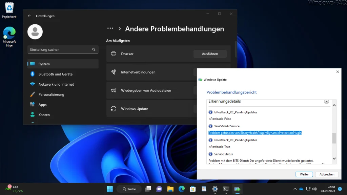This screenshot has width=347, height=195.
Task: Open the volume tray icon
Action: 314,189
